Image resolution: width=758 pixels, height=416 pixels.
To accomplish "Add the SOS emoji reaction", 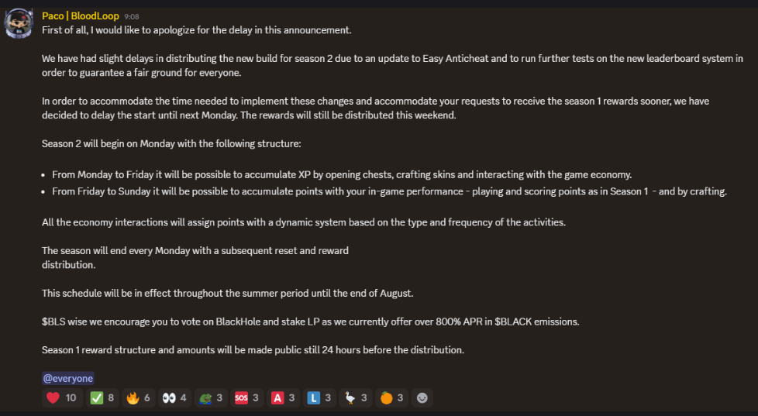I will coord(247,398).
